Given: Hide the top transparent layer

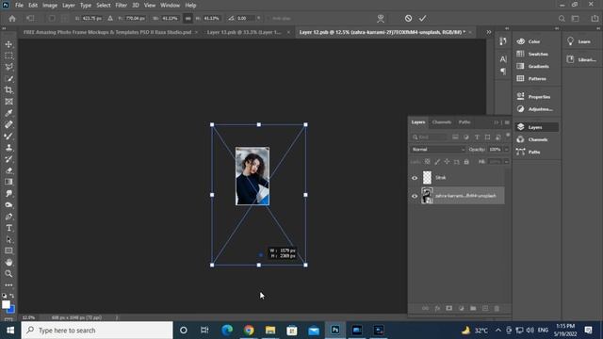Looking at the screenshot, I should [415, 178].
